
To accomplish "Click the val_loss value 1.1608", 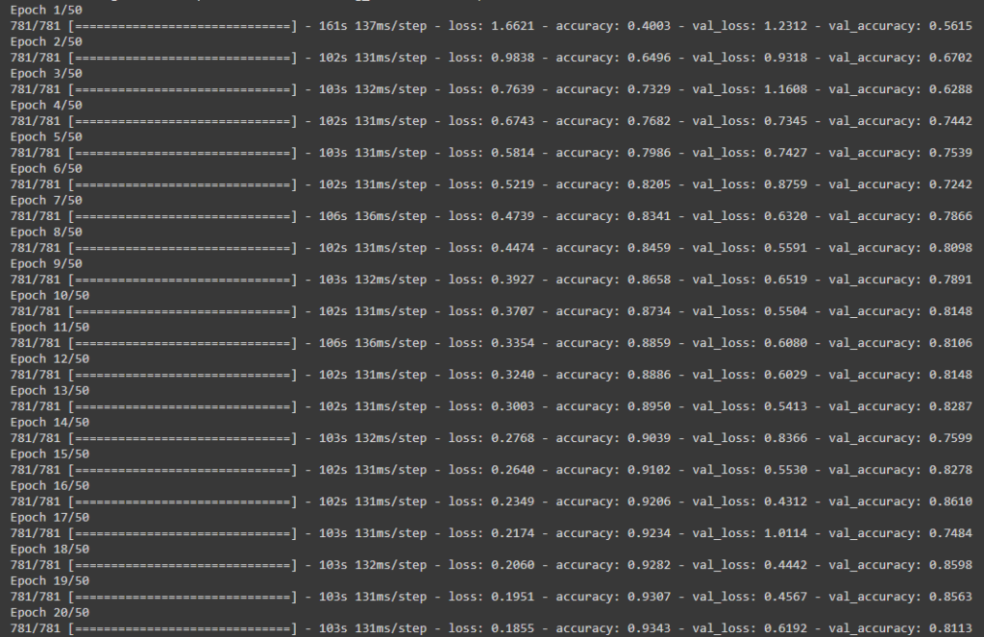I will click(786, 89).
